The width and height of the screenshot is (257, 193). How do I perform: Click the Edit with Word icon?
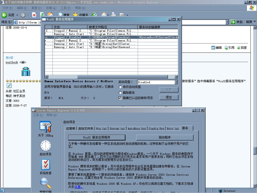click(x=122, y=15)
